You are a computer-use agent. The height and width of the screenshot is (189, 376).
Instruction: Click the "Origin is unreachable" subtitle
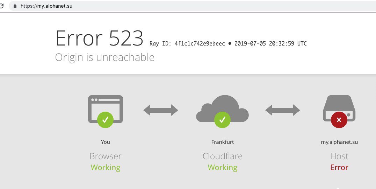tap(105, 57)
